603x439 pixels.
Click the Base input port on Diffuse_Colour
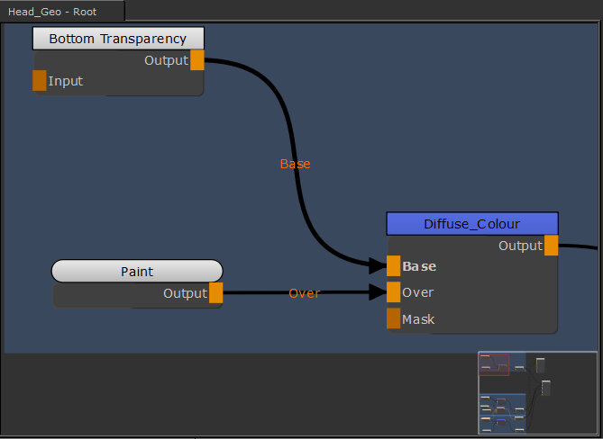393,266
